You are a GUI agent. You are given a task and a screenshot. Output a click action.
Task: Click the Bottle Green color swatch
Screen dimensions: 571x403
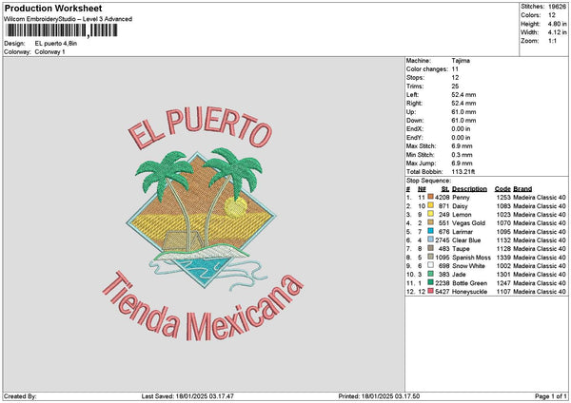click(x=432, y=282)
